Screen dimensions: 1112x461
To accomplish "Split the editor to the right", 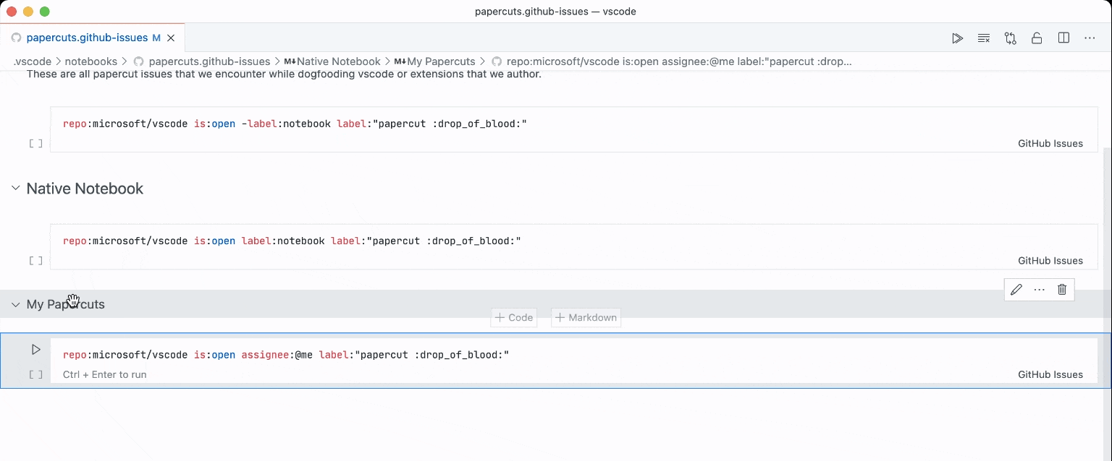I will [1063, 38].
